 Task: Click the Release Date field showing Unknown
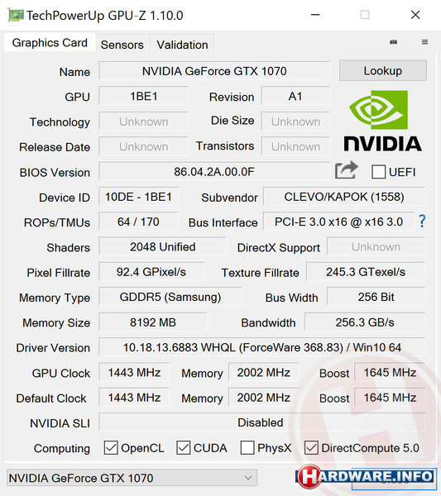click(x=144, y=146)
